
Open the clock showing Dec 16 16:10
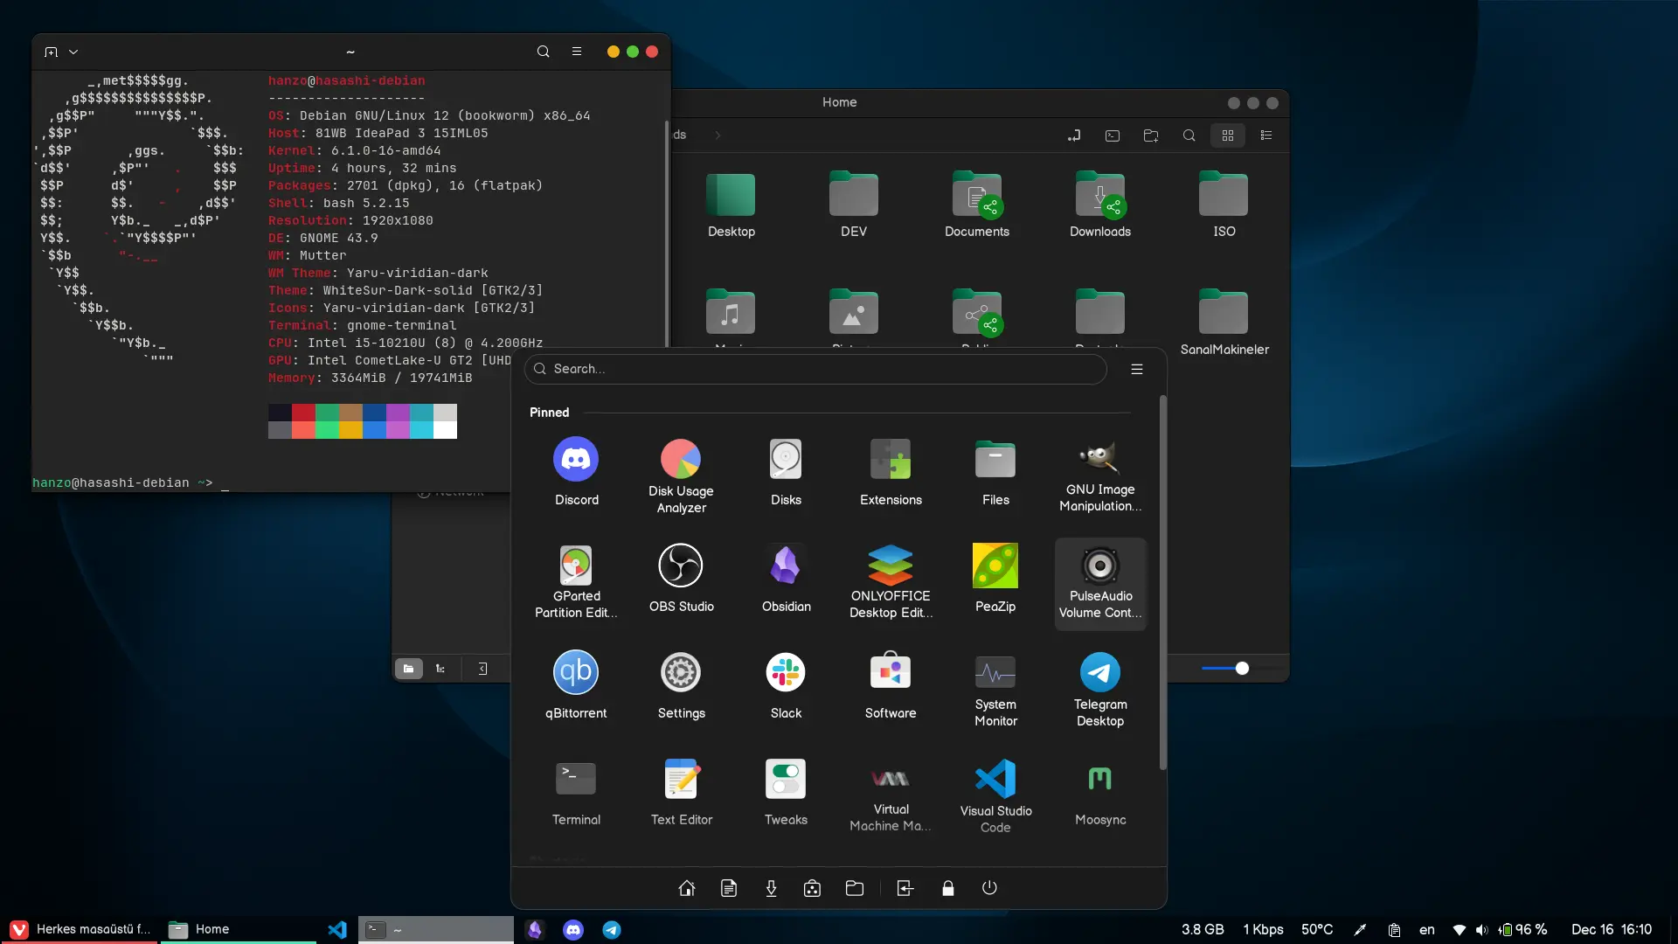pyautogui.click(x=1612, y=929)
